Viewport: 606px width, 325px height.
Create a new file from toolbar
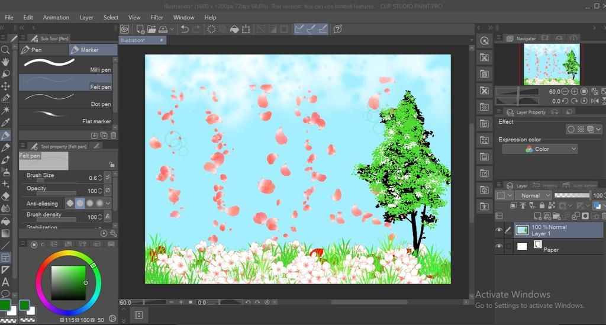[140, 29]
